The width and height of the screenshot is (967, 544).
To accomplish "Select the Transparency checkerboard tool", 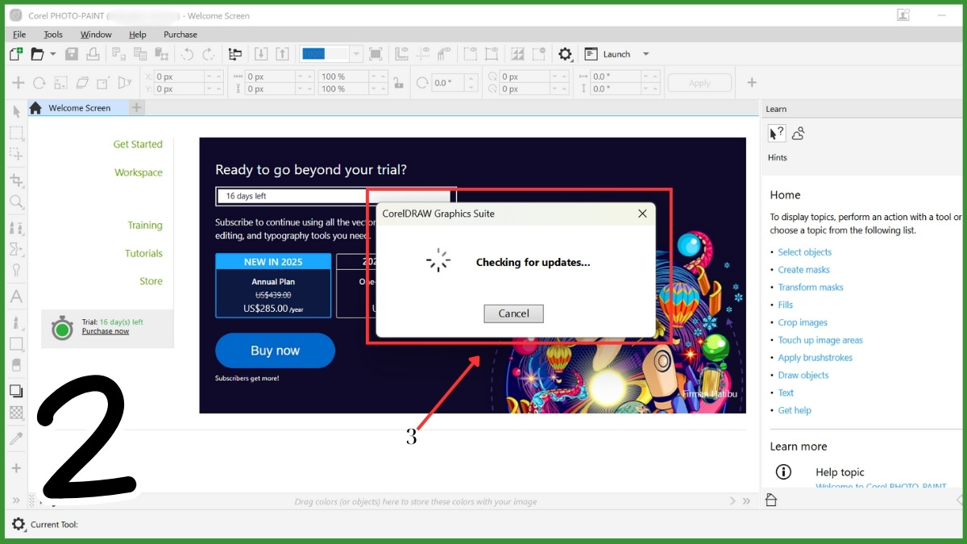I will (16, 413).
